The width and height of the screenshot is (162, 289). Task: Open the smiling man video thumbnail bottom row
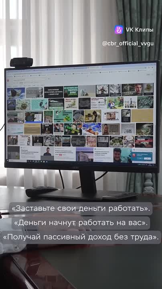(x=122, y=155)
